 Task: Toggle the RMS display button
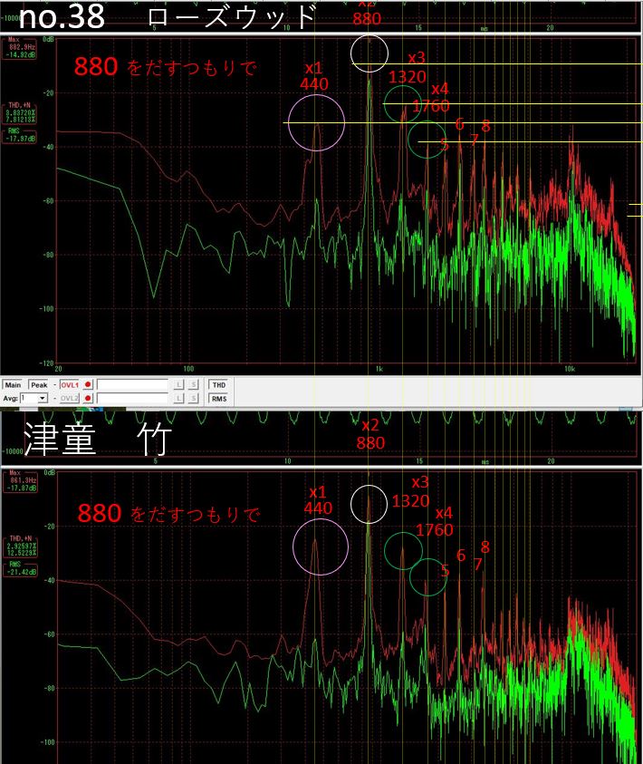(219, 398)
